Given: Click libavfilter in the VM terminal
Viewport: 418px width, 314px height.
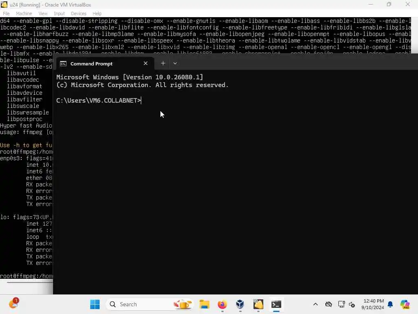Looking at the screenshot, I should [x=24, y=99].
